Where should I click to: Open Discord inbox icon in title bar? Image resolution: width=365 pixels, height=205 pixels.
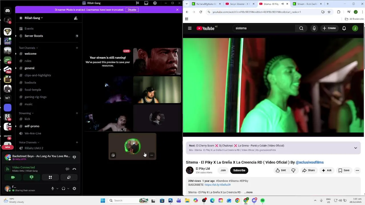(x=146, y=3)
